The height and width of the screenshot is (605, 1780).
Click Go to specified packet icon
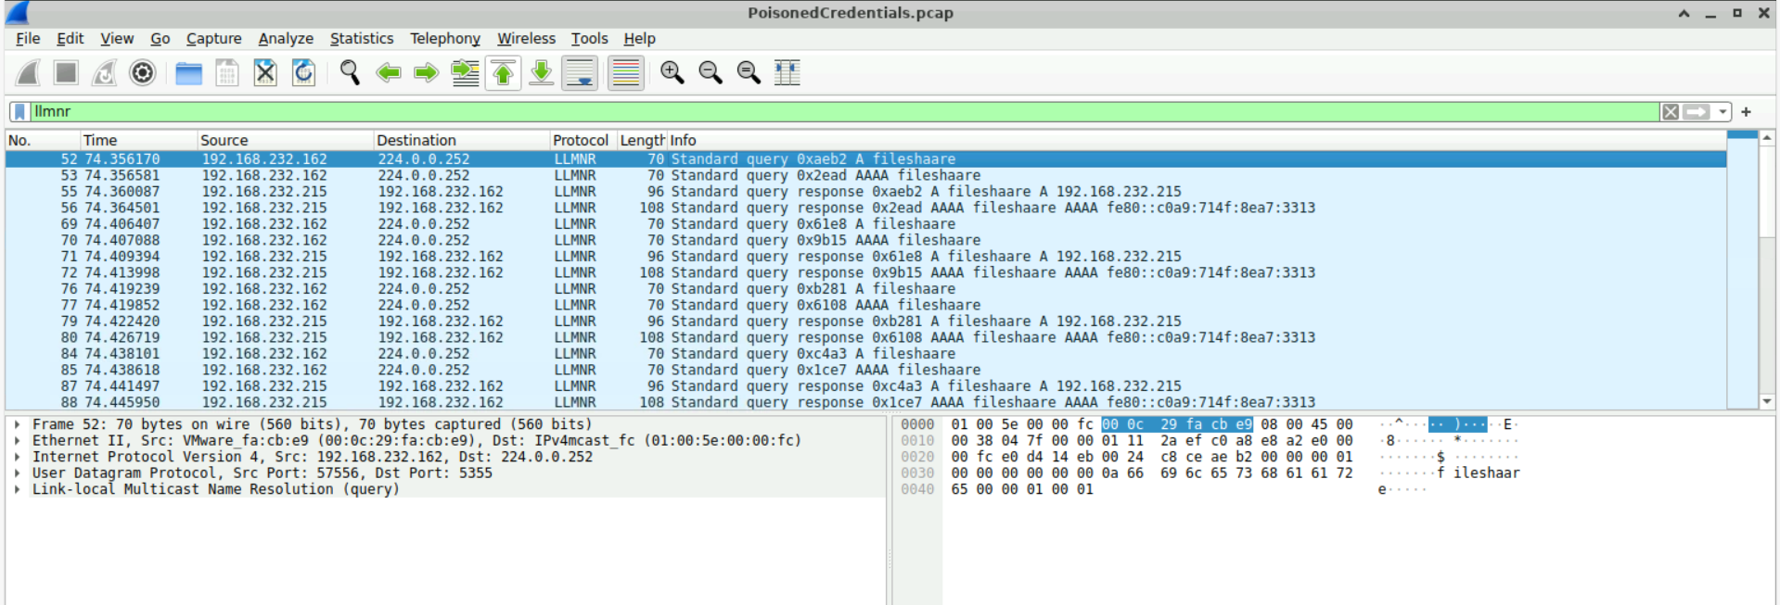click(465, 72)
